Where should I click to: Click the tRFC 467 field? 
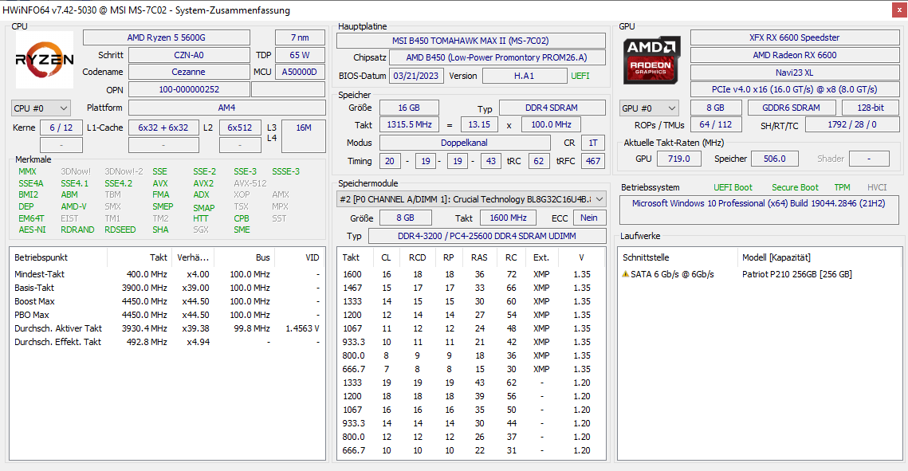(593, 161)
